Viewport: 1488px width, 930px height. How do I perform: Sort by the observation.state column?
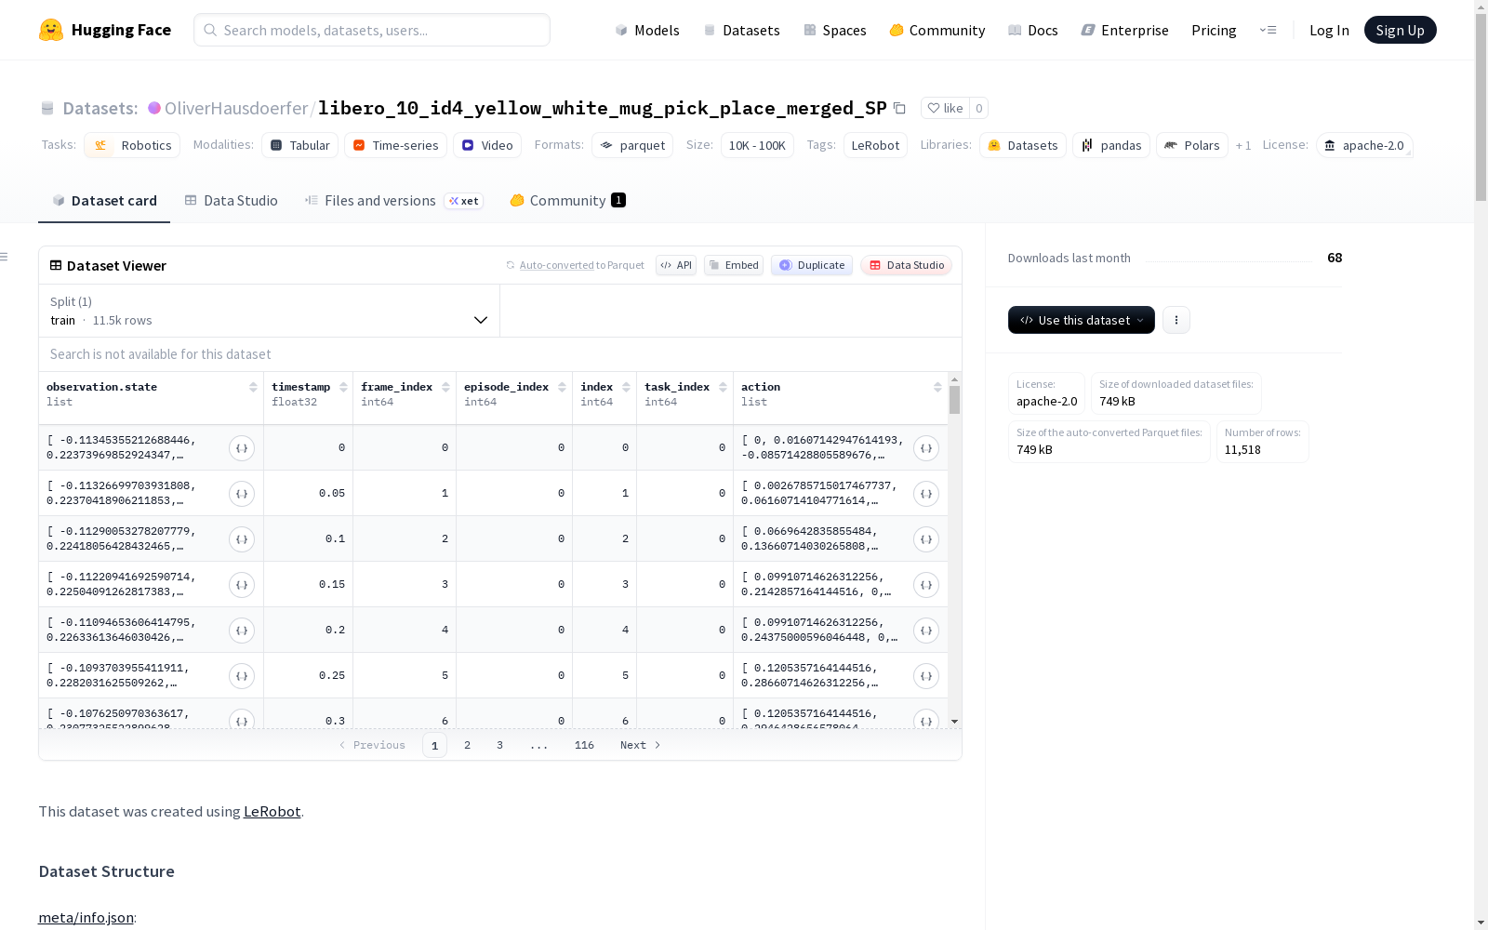(x=253, y=387)
